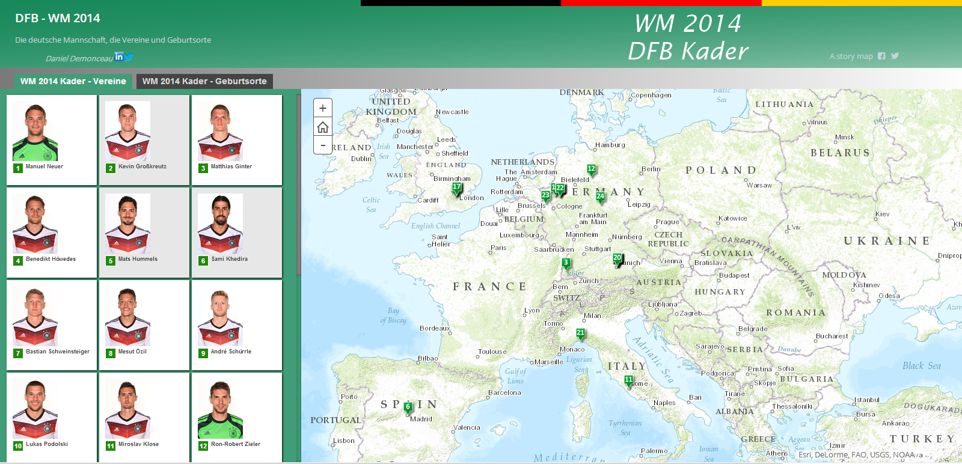This screenshot has height=464, width=962.
Task: Open Lukas Podolski player card
Action: pyautogui.click(x=52, y=417)
